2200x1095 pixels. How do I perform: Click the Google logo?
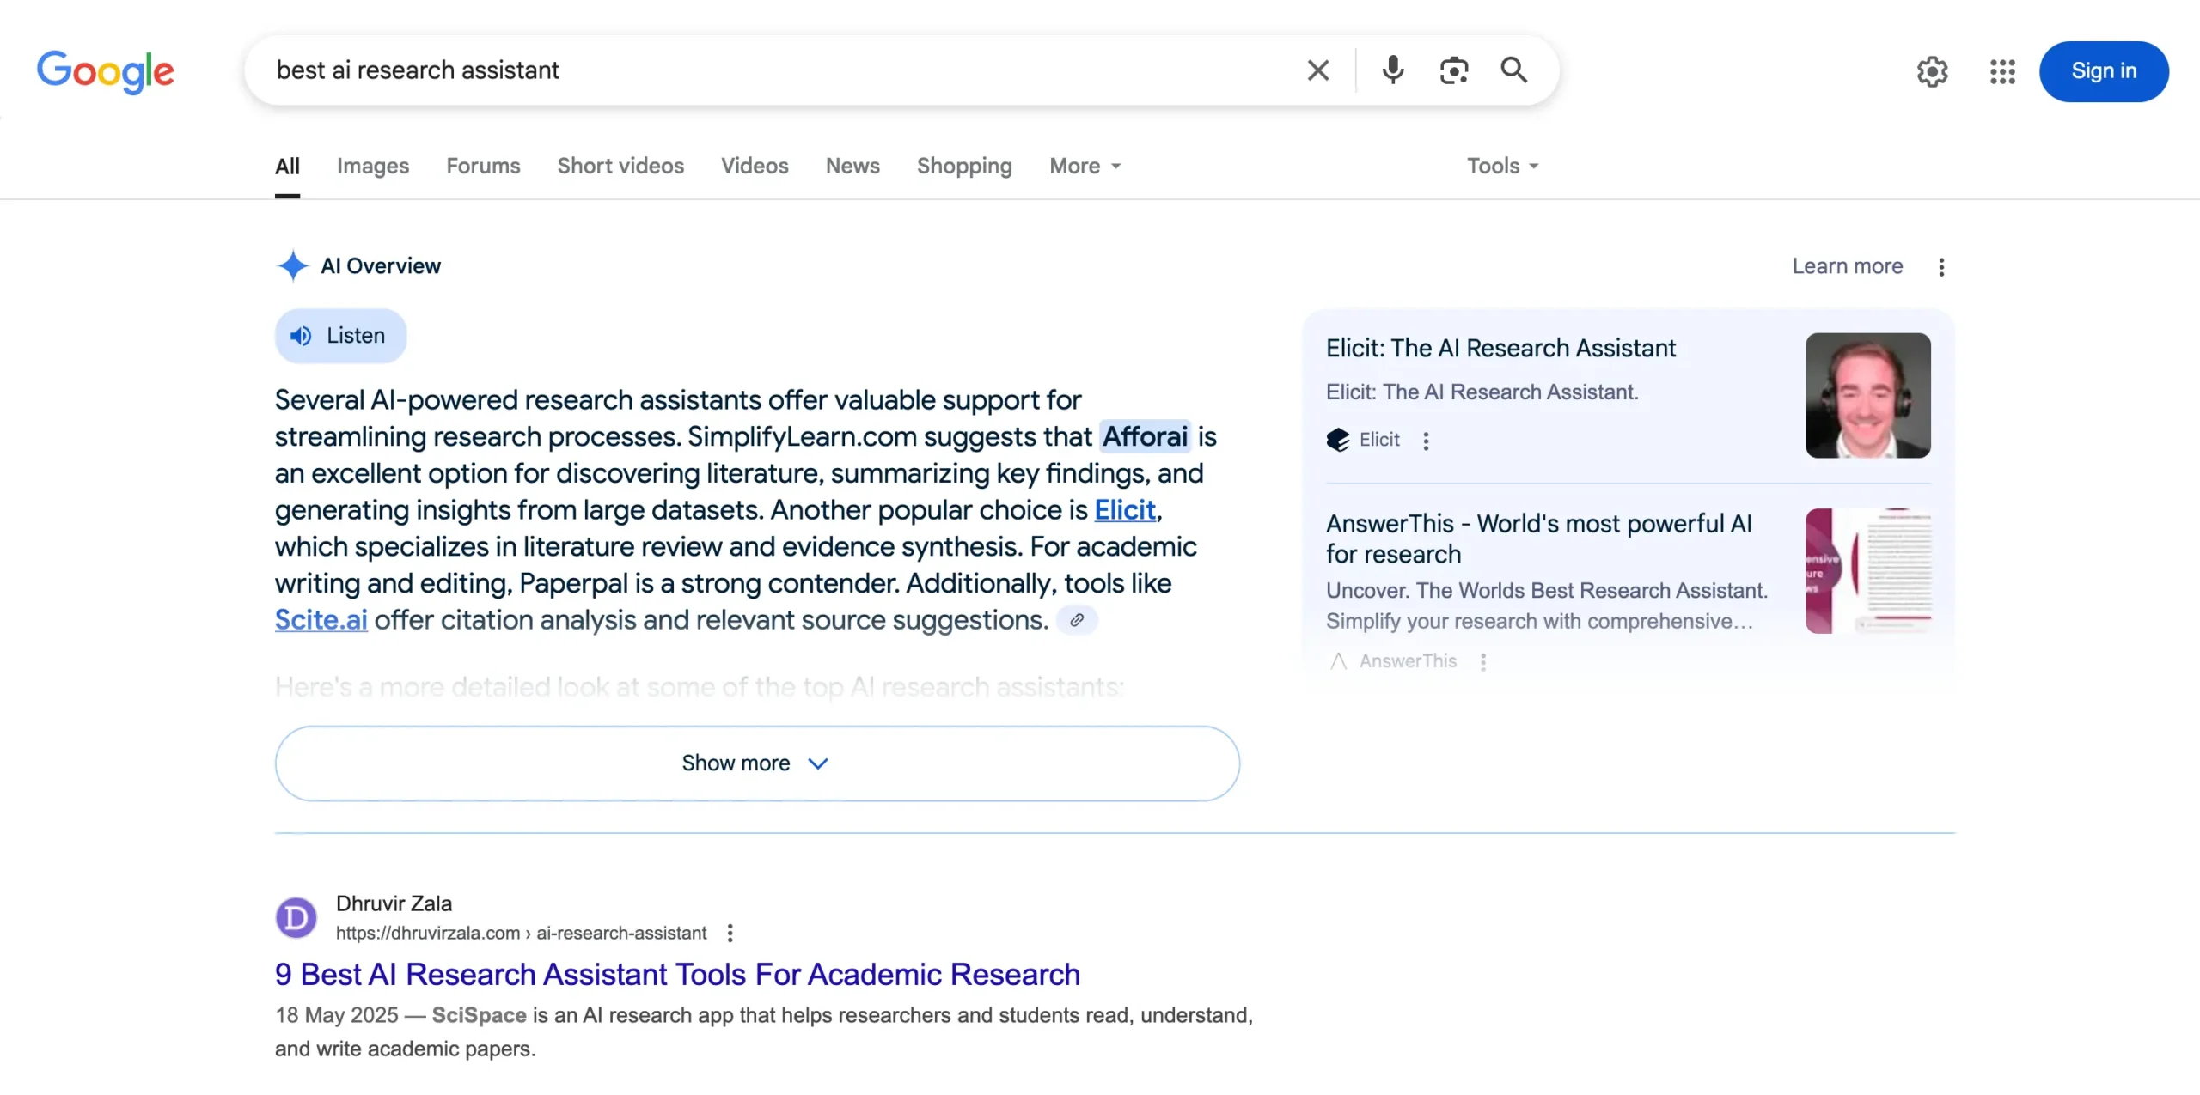click(x=105, y=71)
